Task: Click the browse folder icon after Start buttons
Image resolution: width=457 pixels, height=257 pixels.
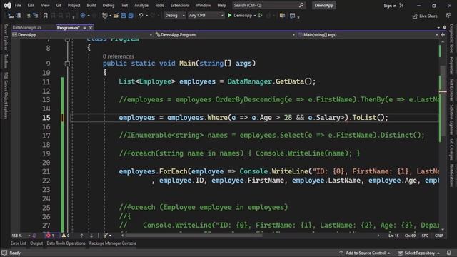Action: click(282, 16)
